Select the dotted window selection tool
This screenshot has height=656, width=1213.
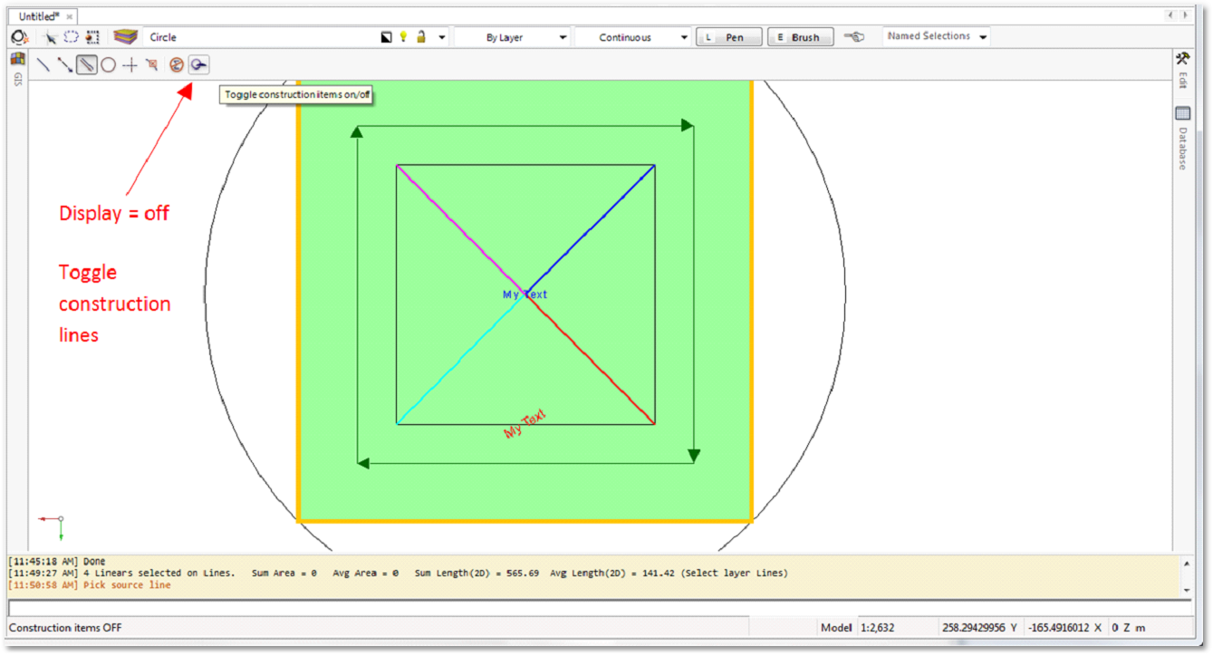click(91, 37)
